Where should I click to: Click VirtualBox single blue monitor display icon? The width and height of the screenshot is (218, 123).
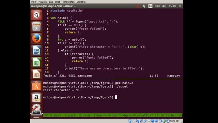(153, 121)
